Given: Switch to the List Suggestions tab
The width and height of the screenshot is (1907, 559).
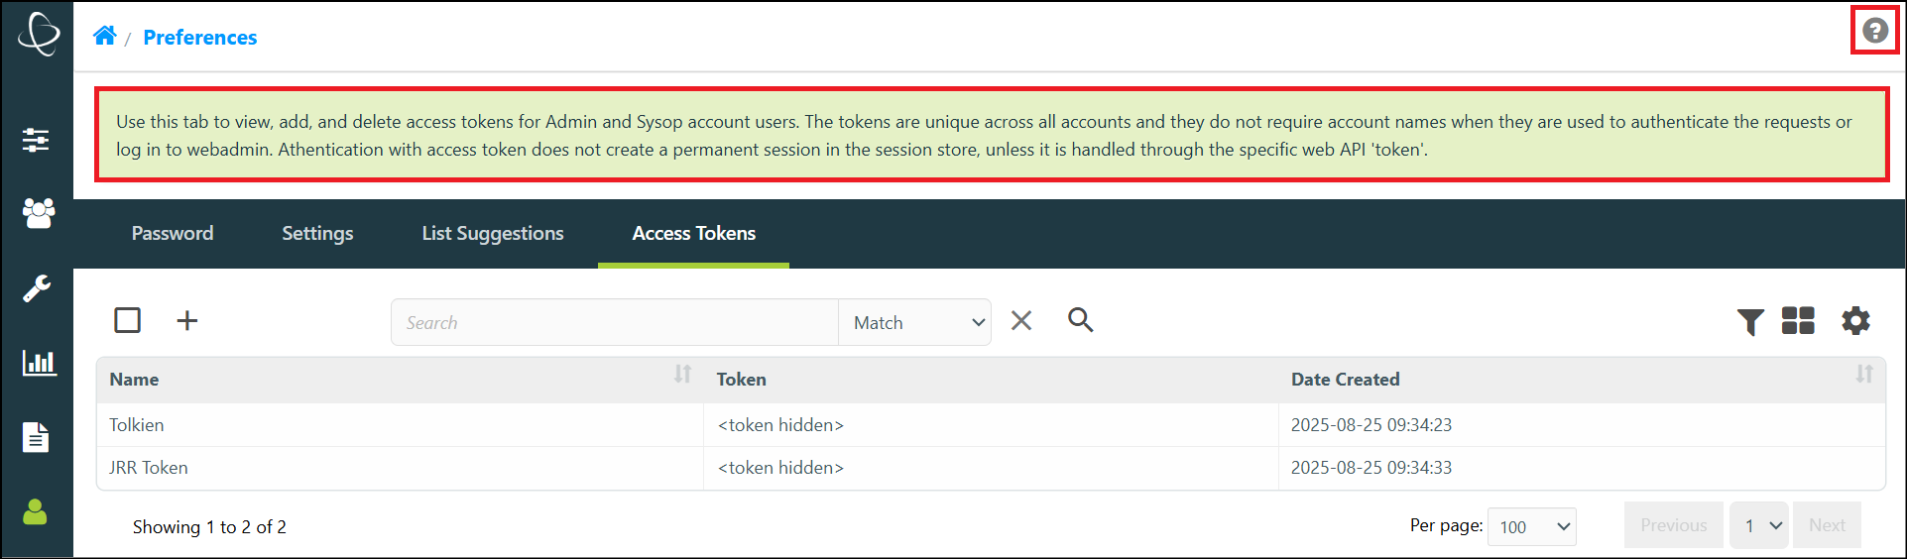Looking at the screenshot, I should 493,233.
